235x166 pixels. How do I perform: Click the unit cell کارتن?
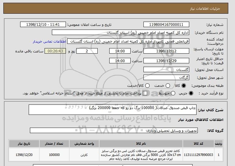point(84,155)
